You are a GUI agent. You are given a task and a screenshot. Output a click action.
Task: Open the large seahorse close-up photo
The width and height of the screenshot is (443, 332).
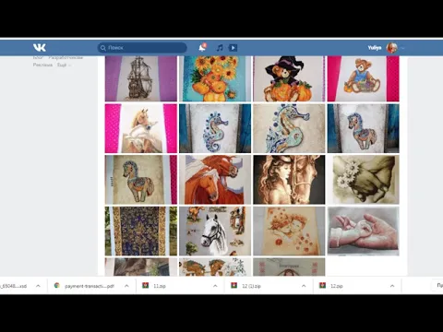[x=289, y=128]
